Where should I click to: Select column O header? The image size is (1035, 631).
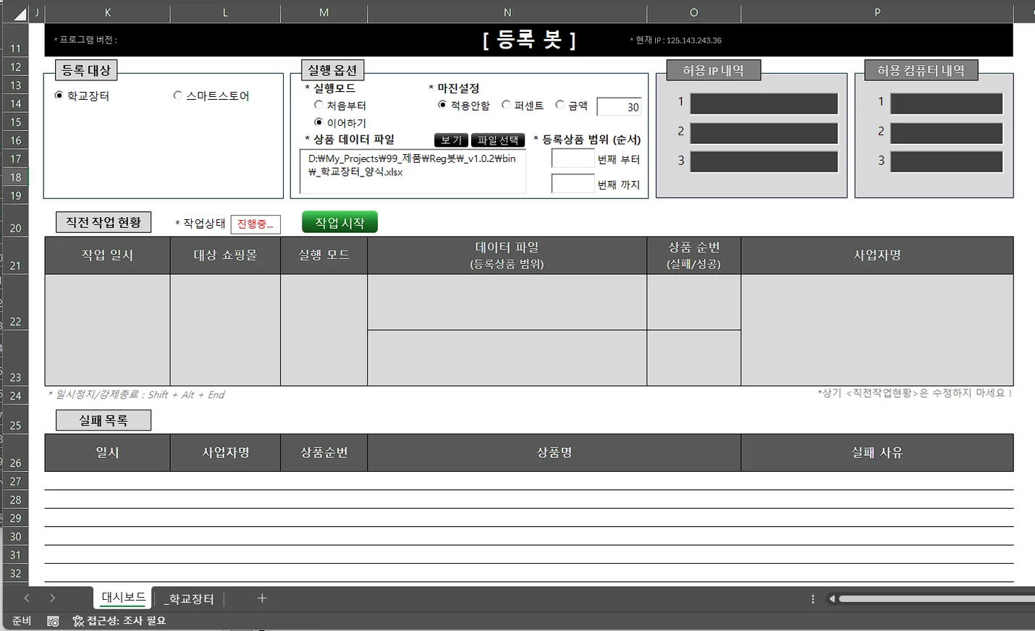[x=693, y=12]
